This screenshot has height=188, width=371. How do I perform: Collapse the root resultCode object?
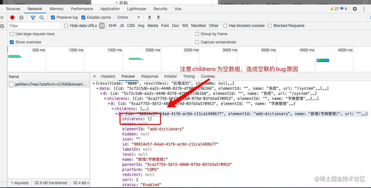coord(94,83)
